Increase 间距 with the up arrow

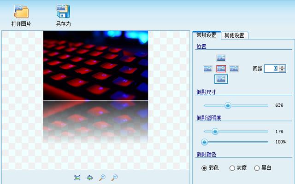pyautogui.click(x=282, y=66)
